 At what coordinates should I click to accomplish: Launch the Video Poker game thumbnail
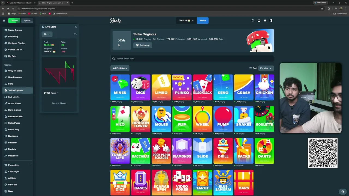(x=182, y=183)
